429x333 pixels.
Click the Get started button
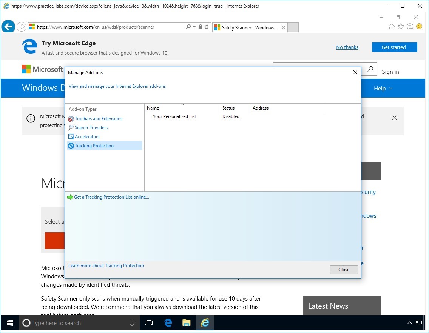(x=394, y=47)
